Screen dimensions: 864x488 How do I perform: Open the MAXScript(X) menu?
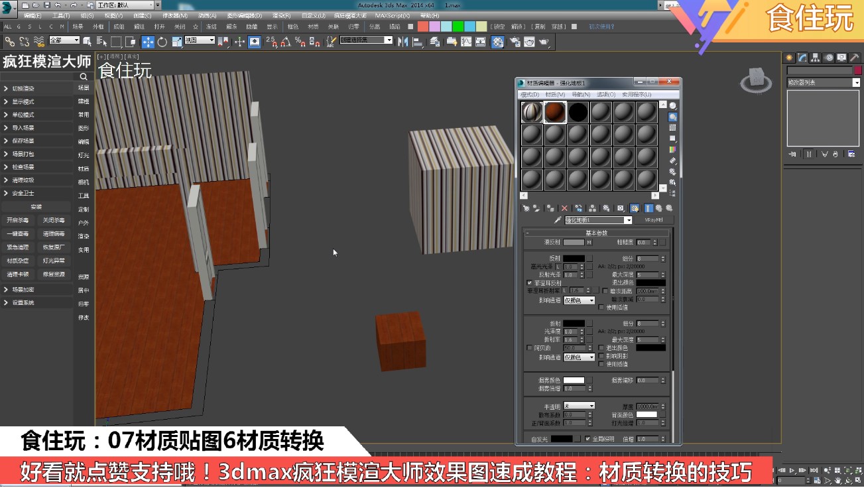pyautogui.click(x=393, y=15)
